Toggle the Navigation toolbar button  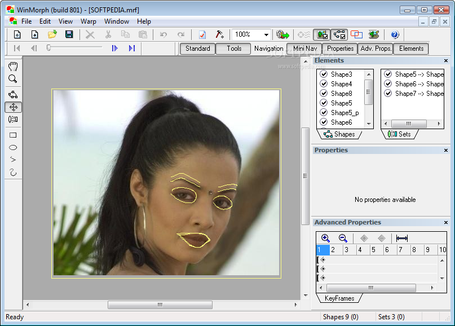coord(269,49)
